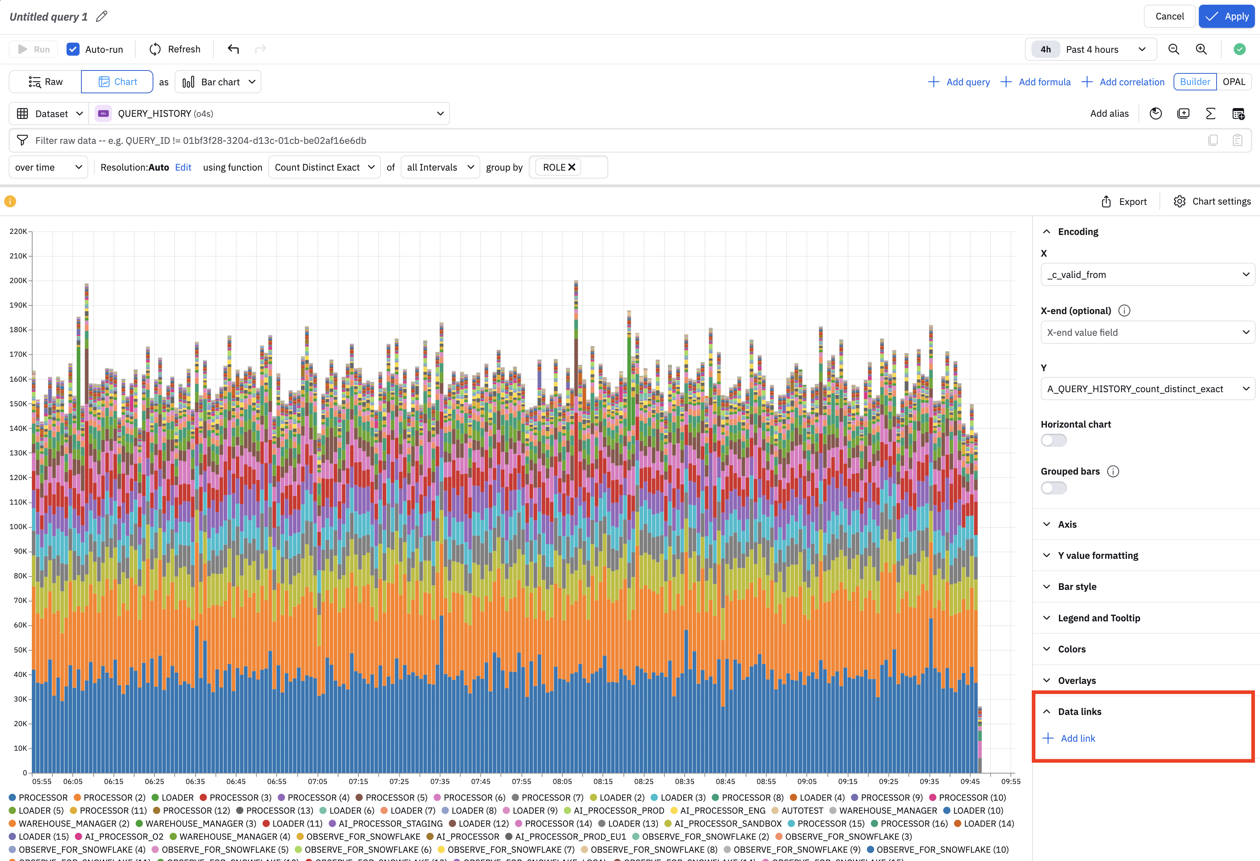The image size is (1260, 861).
Task: Click the PROCESSOR (3) legend color swatch
Action: [203, 798]
